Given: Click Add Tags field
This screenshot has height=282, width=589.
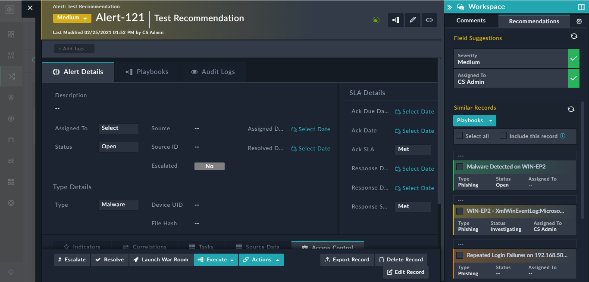Looking at the screenshot, I should pyautogui.click(x=74, y=49).
